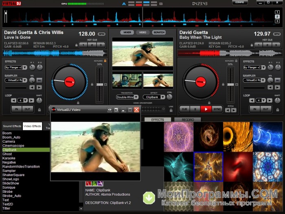This screenshot has width=285, height=214.
Task: Set left deck loop OUT point
Action: pos(27,109)
